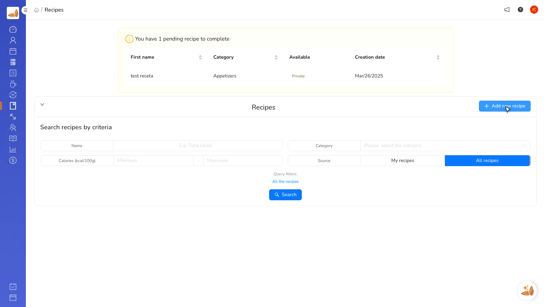The width and height of the screenshot is (545, 307).
Task: Open the dollar coin billing icon
Action: tap(13, 160)
